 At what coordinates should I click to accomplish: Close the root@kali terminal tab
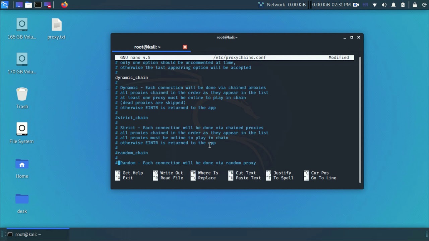coord(185,47)
